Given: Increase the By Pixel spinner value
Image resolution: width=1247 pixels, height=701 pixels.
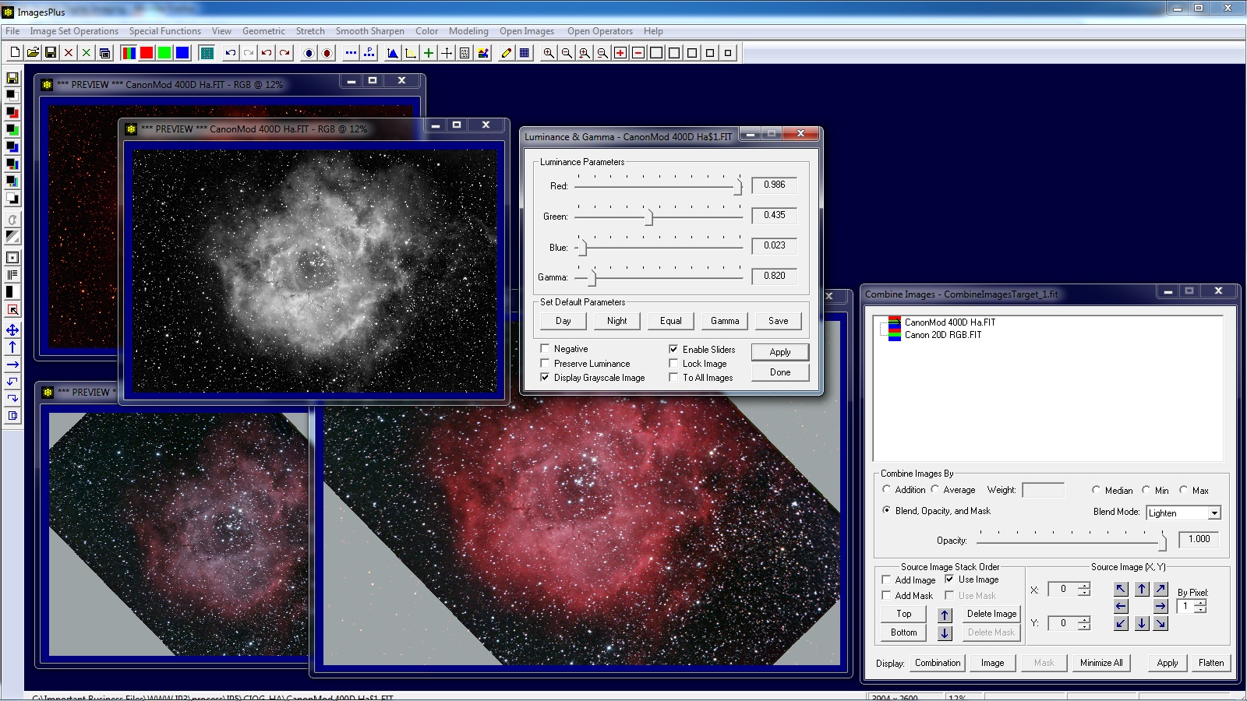Looking at the screenshot, I should tap(1200, 603).
